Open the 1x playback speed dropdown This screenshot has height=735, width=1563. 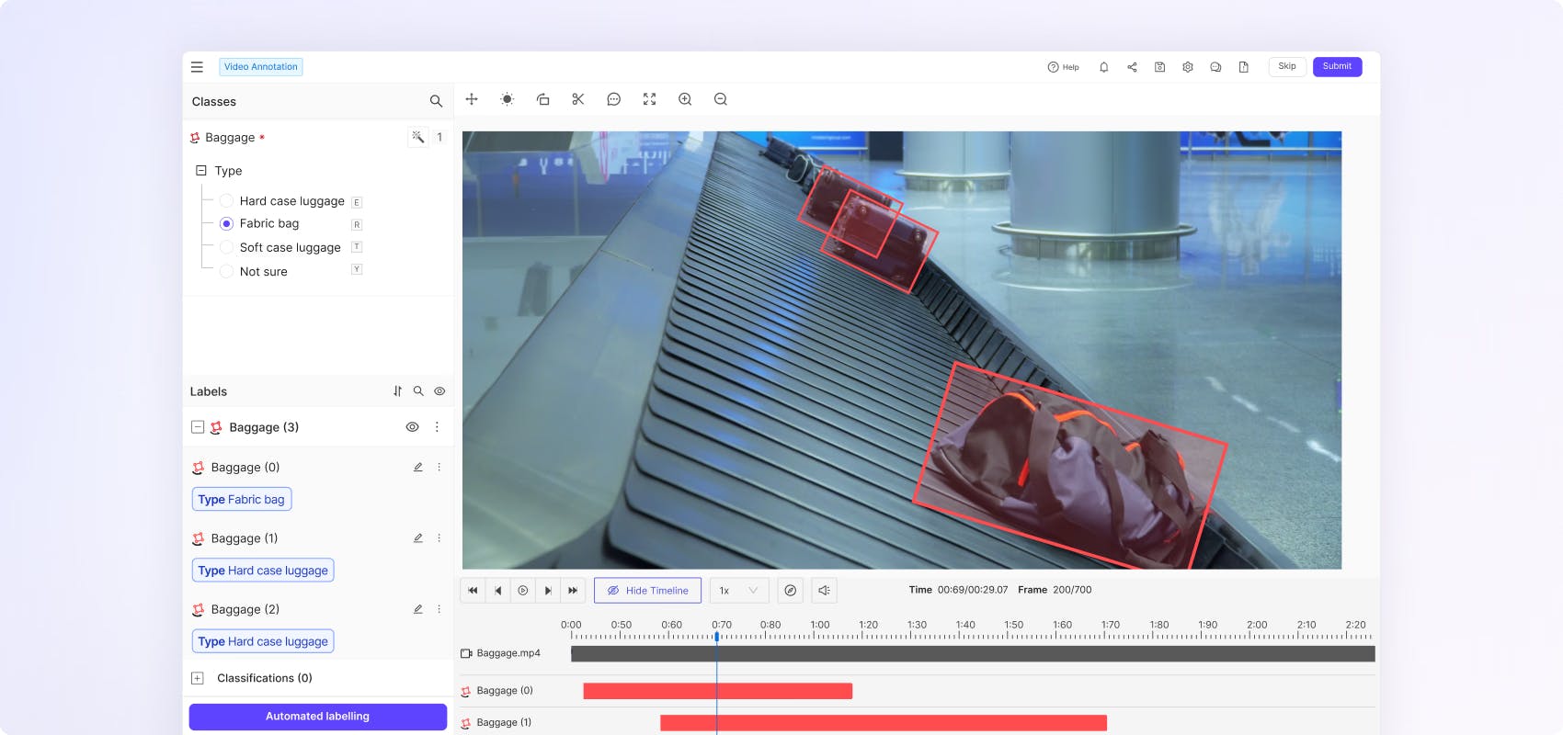(738, 591)
